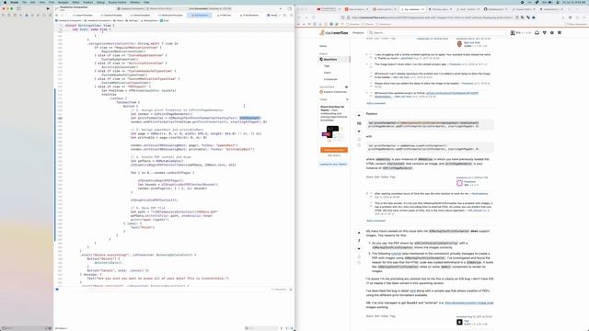Open Stack Overflow achievements trophy icon
Image resolution: width=589 pixels, height=331 pixels.
(545, 33)
